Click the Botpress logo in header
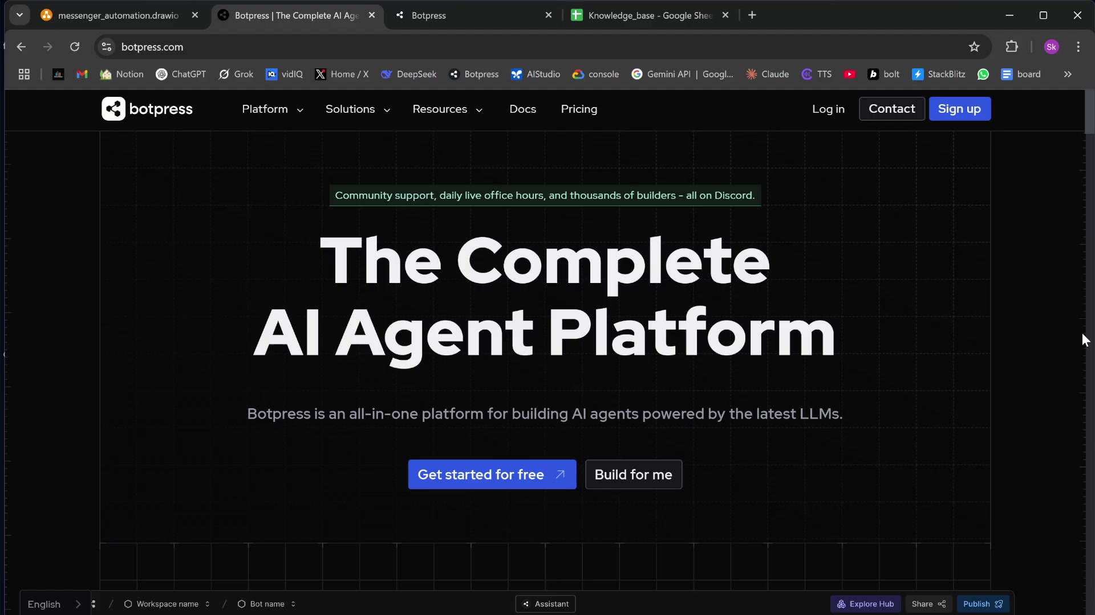The width and height of the screenshot is (1095, 615). click(x=147, y=109)
